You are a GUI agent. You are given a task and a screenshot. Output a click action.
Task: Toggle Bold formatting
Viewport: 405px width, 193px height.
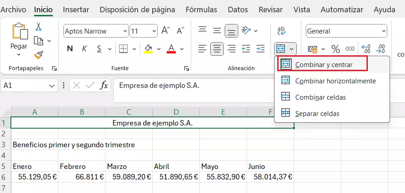pos(70,48)
